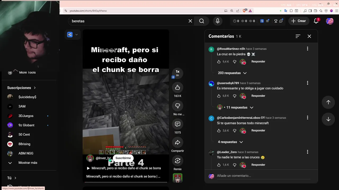Toggle browser sidebar panel icon
The image size is (339, 190).
(x=310, y=11)
